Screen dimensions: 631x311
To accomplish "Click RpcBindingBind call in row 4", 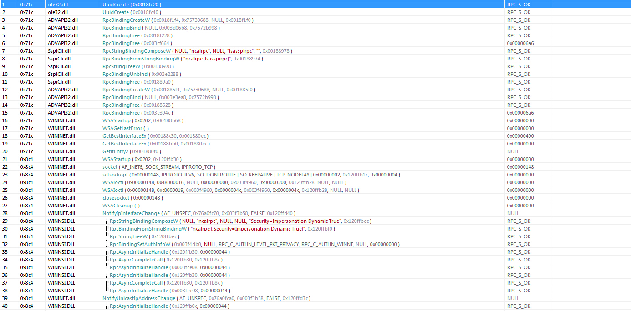I will click(x=161, y=28).
